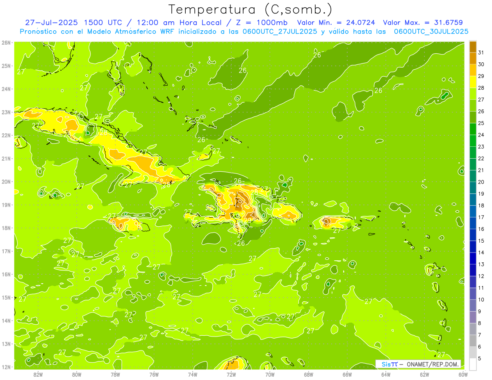The width and height of the screenshot is (492, 380).
Task: Click the '66W' longitude axis label
Action: pos(347,374)
